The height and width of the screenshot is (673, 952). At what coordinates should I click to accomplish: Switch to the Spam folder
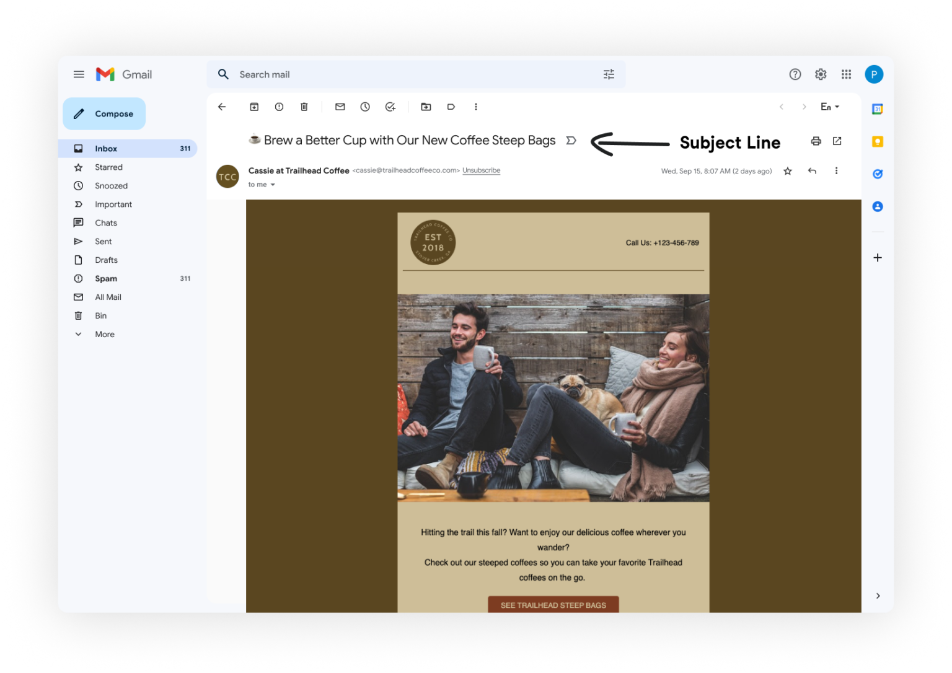[x=106, y=278]
